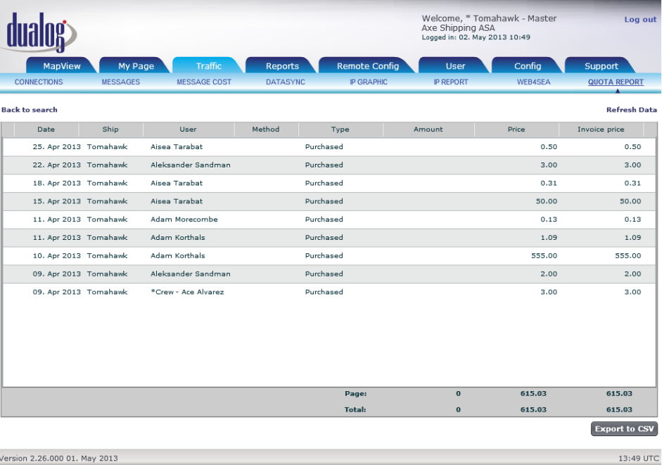Open the MESSAGES submenu

(121, 82)
